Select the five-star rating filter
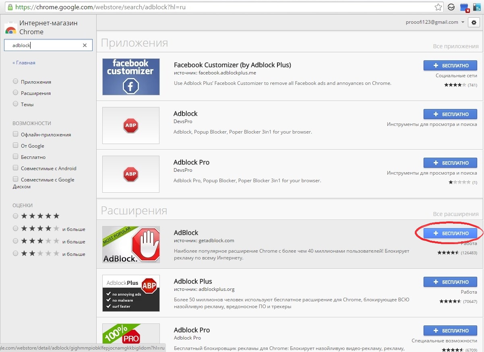The image size is (484, 352). [16, 216]
